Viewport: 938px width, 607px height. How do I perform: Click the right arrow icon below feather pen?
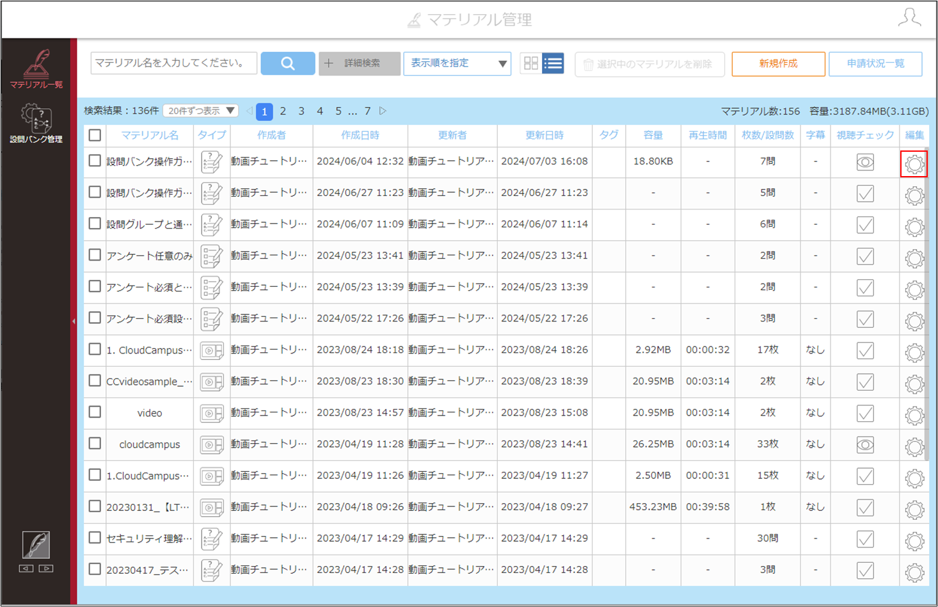(46, 569)
